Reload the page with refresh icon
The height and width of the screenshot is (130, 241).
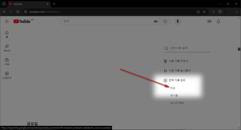tap(18, 12)
